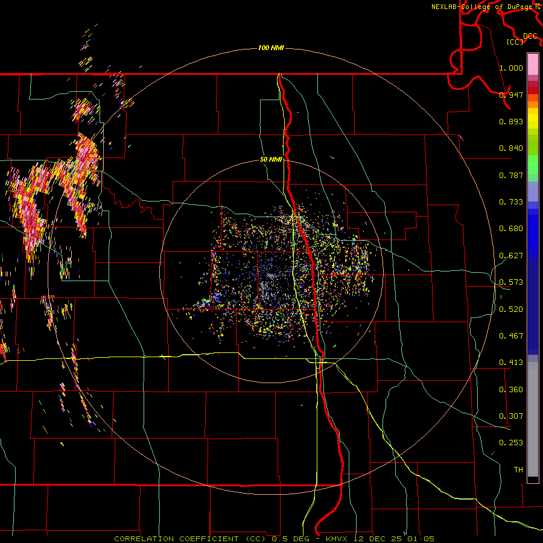The width and height of the screenshot is (543, 543).
Task: Select the 0.733 scale value
Action: (x=511, y=202)
